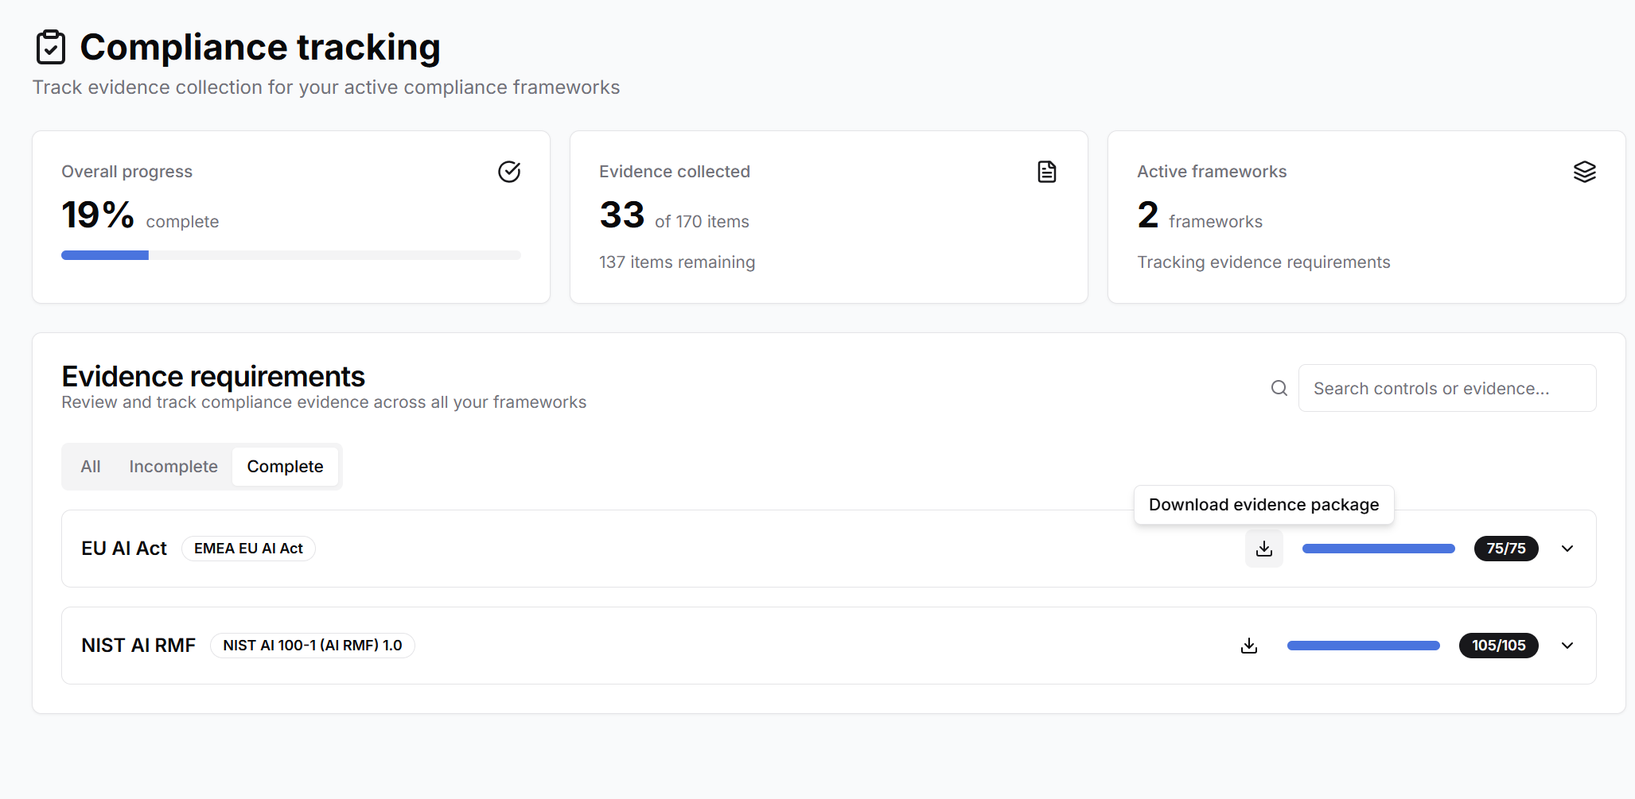This screenshot has width=1635, height=799.
Task: Click the document icon in Evidence collected card
Action: [x=1047, y=172]
